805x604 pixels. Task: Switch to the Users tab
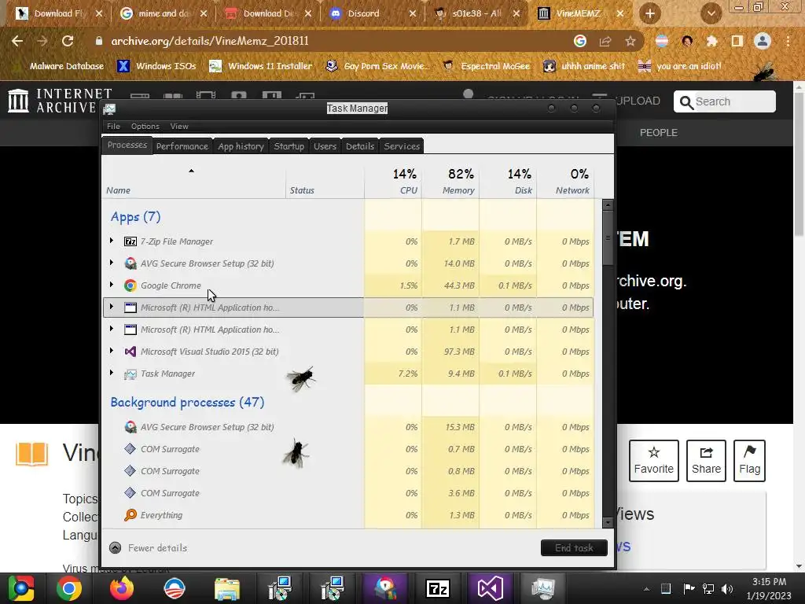pos(325,146)
